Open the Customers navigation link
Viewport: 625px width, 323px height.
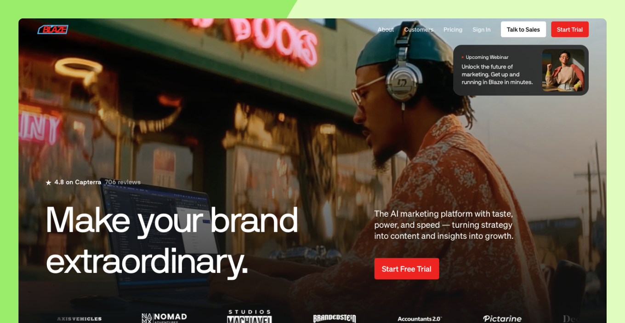coord(419,29)
